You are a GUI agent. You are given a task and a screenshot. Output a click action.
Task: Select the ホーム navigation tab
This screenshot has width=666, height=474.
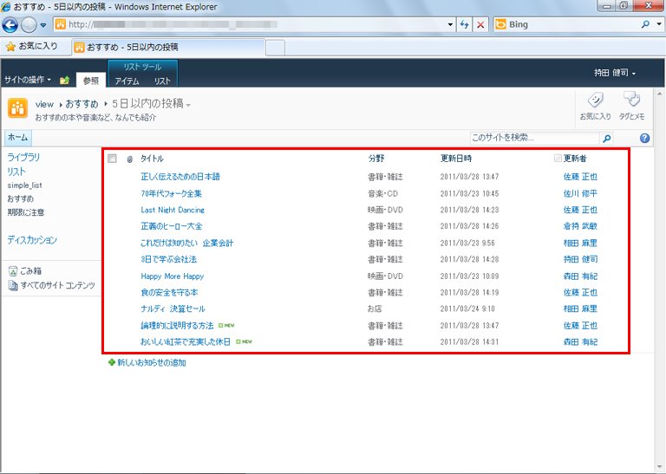[x=18, y=138]
